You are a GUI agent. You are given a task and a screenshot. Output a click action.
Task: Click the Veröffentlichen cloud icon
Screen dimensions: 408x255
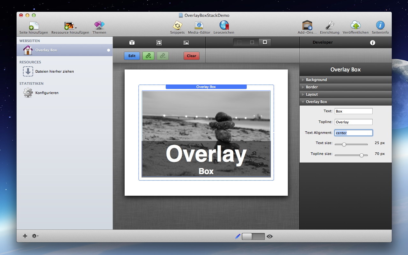tap(355, 25)
